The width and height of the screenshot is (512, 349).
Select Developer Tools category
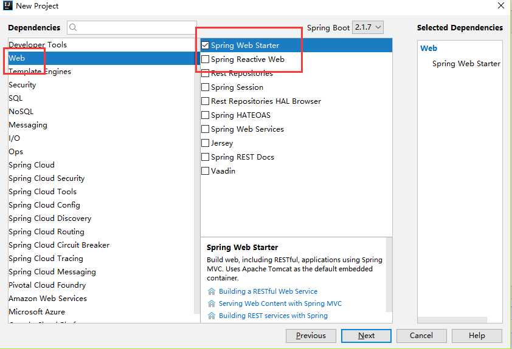101,45
